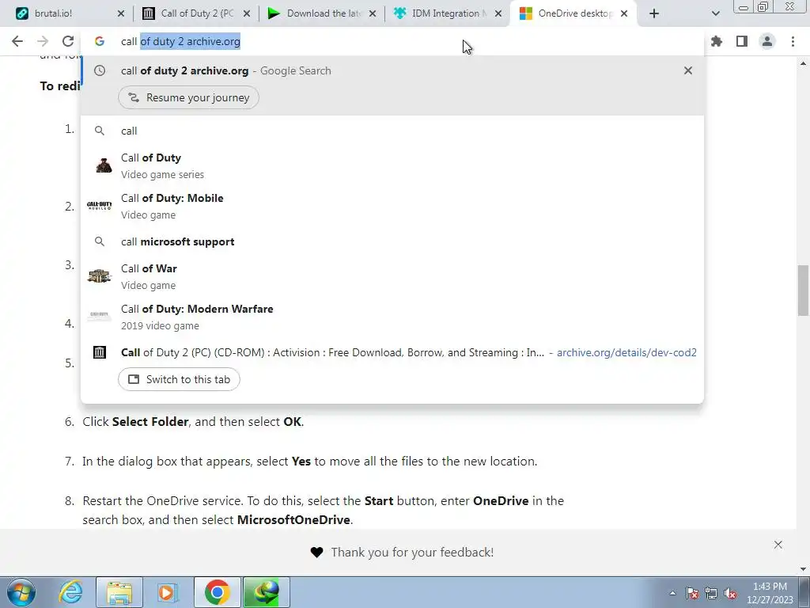This screenshot has width=810, height=608.
Task: Click the Google icon in address bar
Action: point(100,41)
